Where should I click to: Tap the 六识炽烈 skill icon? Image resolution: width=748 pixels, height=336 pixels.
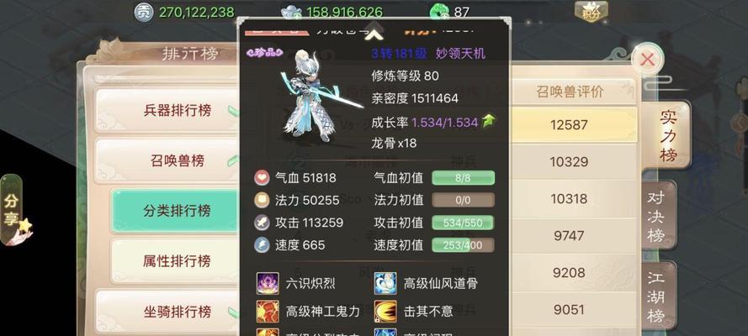tap(268, 284)
